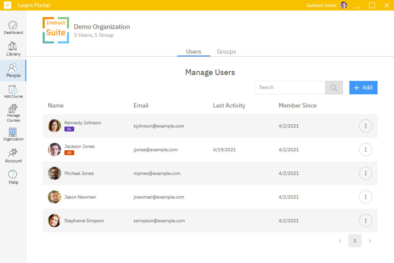Click inside the Search input field
This screenshot has height=263, width=394.
(x=290, y=87)
